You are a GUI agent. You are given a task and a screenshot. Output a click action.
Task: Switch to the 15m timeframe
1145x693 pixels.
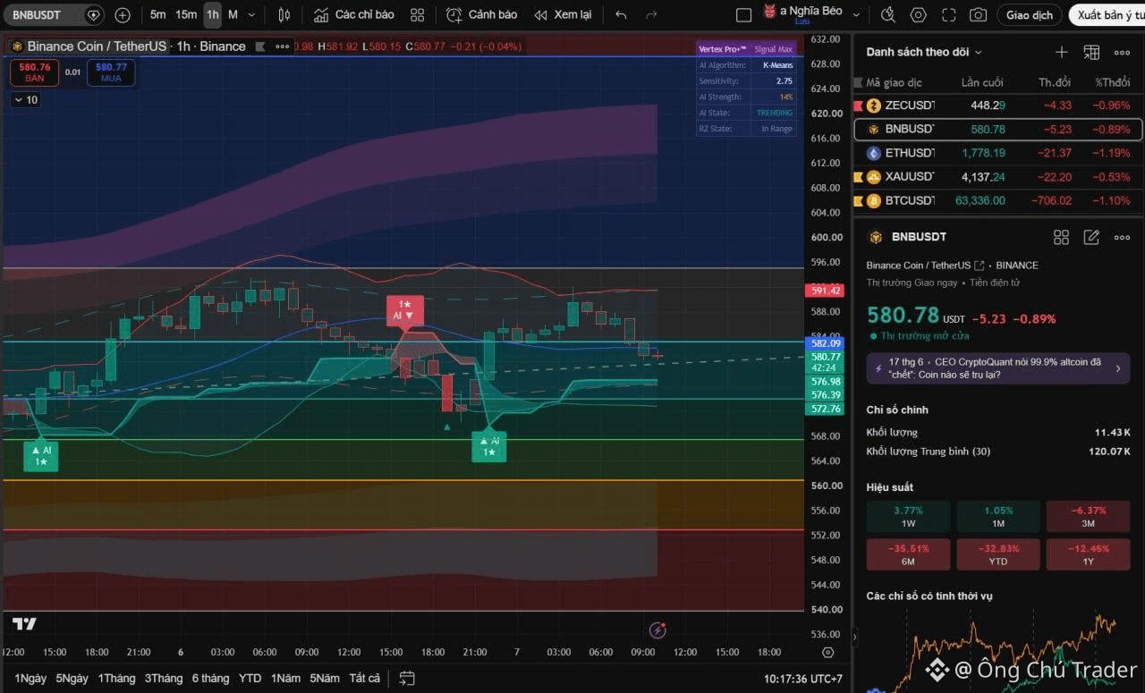(186, 15)
